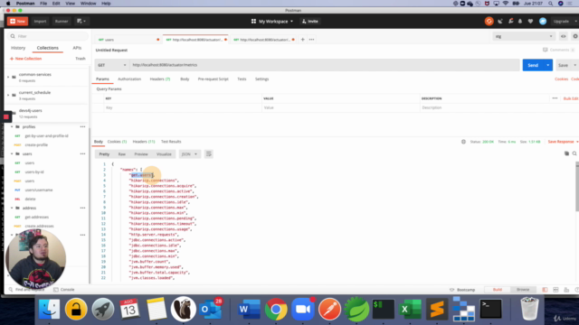579x325 pixels.
Task: Switch to the Collections tab
Action: pyautogui.click(x=48, y=48)
